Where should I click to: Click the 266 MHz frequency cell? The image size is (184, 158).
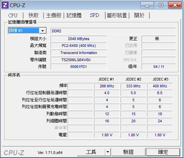click(x=107, y=86)
